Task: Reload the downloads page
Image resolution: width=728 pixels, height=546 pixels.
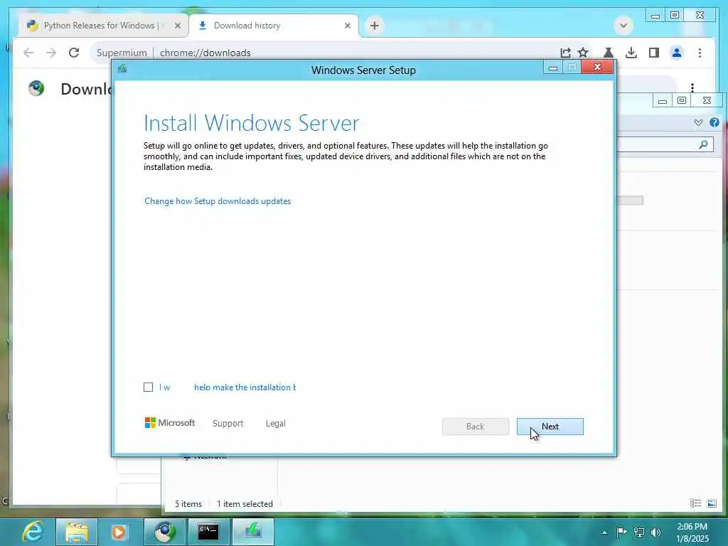Action: (74, 53)
